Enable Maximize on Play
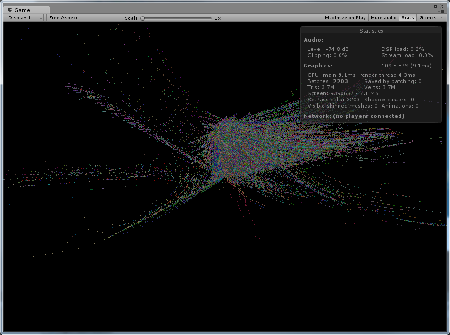Image resolution: width=450 pixels, height=335 pixels. 345,17
